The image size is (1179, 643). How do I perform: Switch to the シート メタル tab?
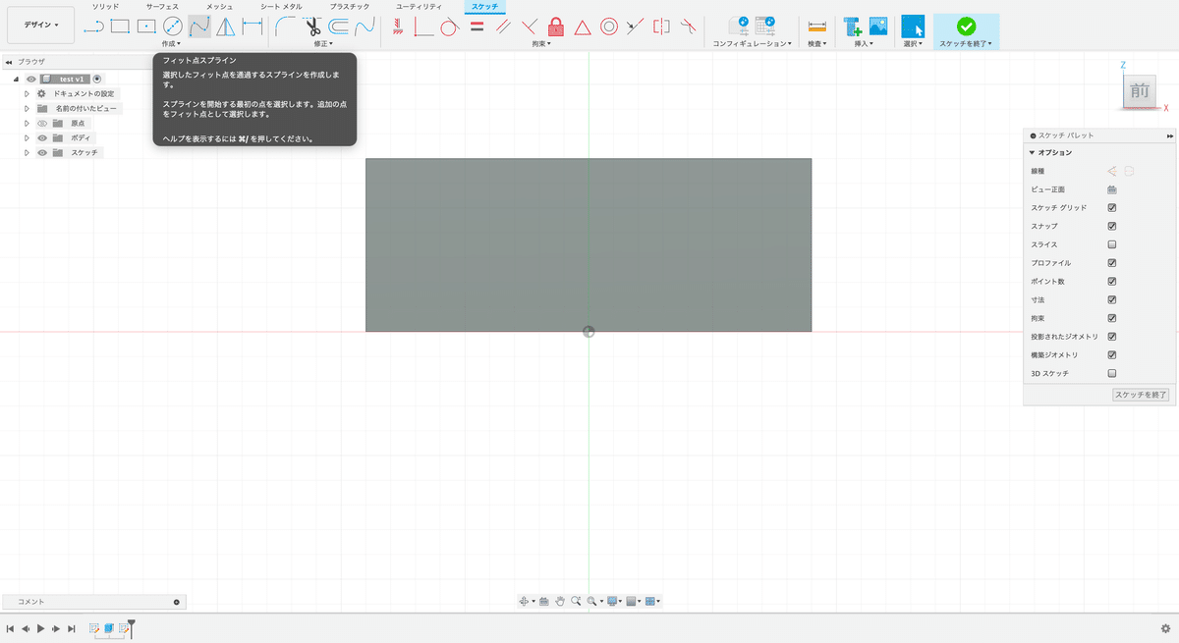281,6
